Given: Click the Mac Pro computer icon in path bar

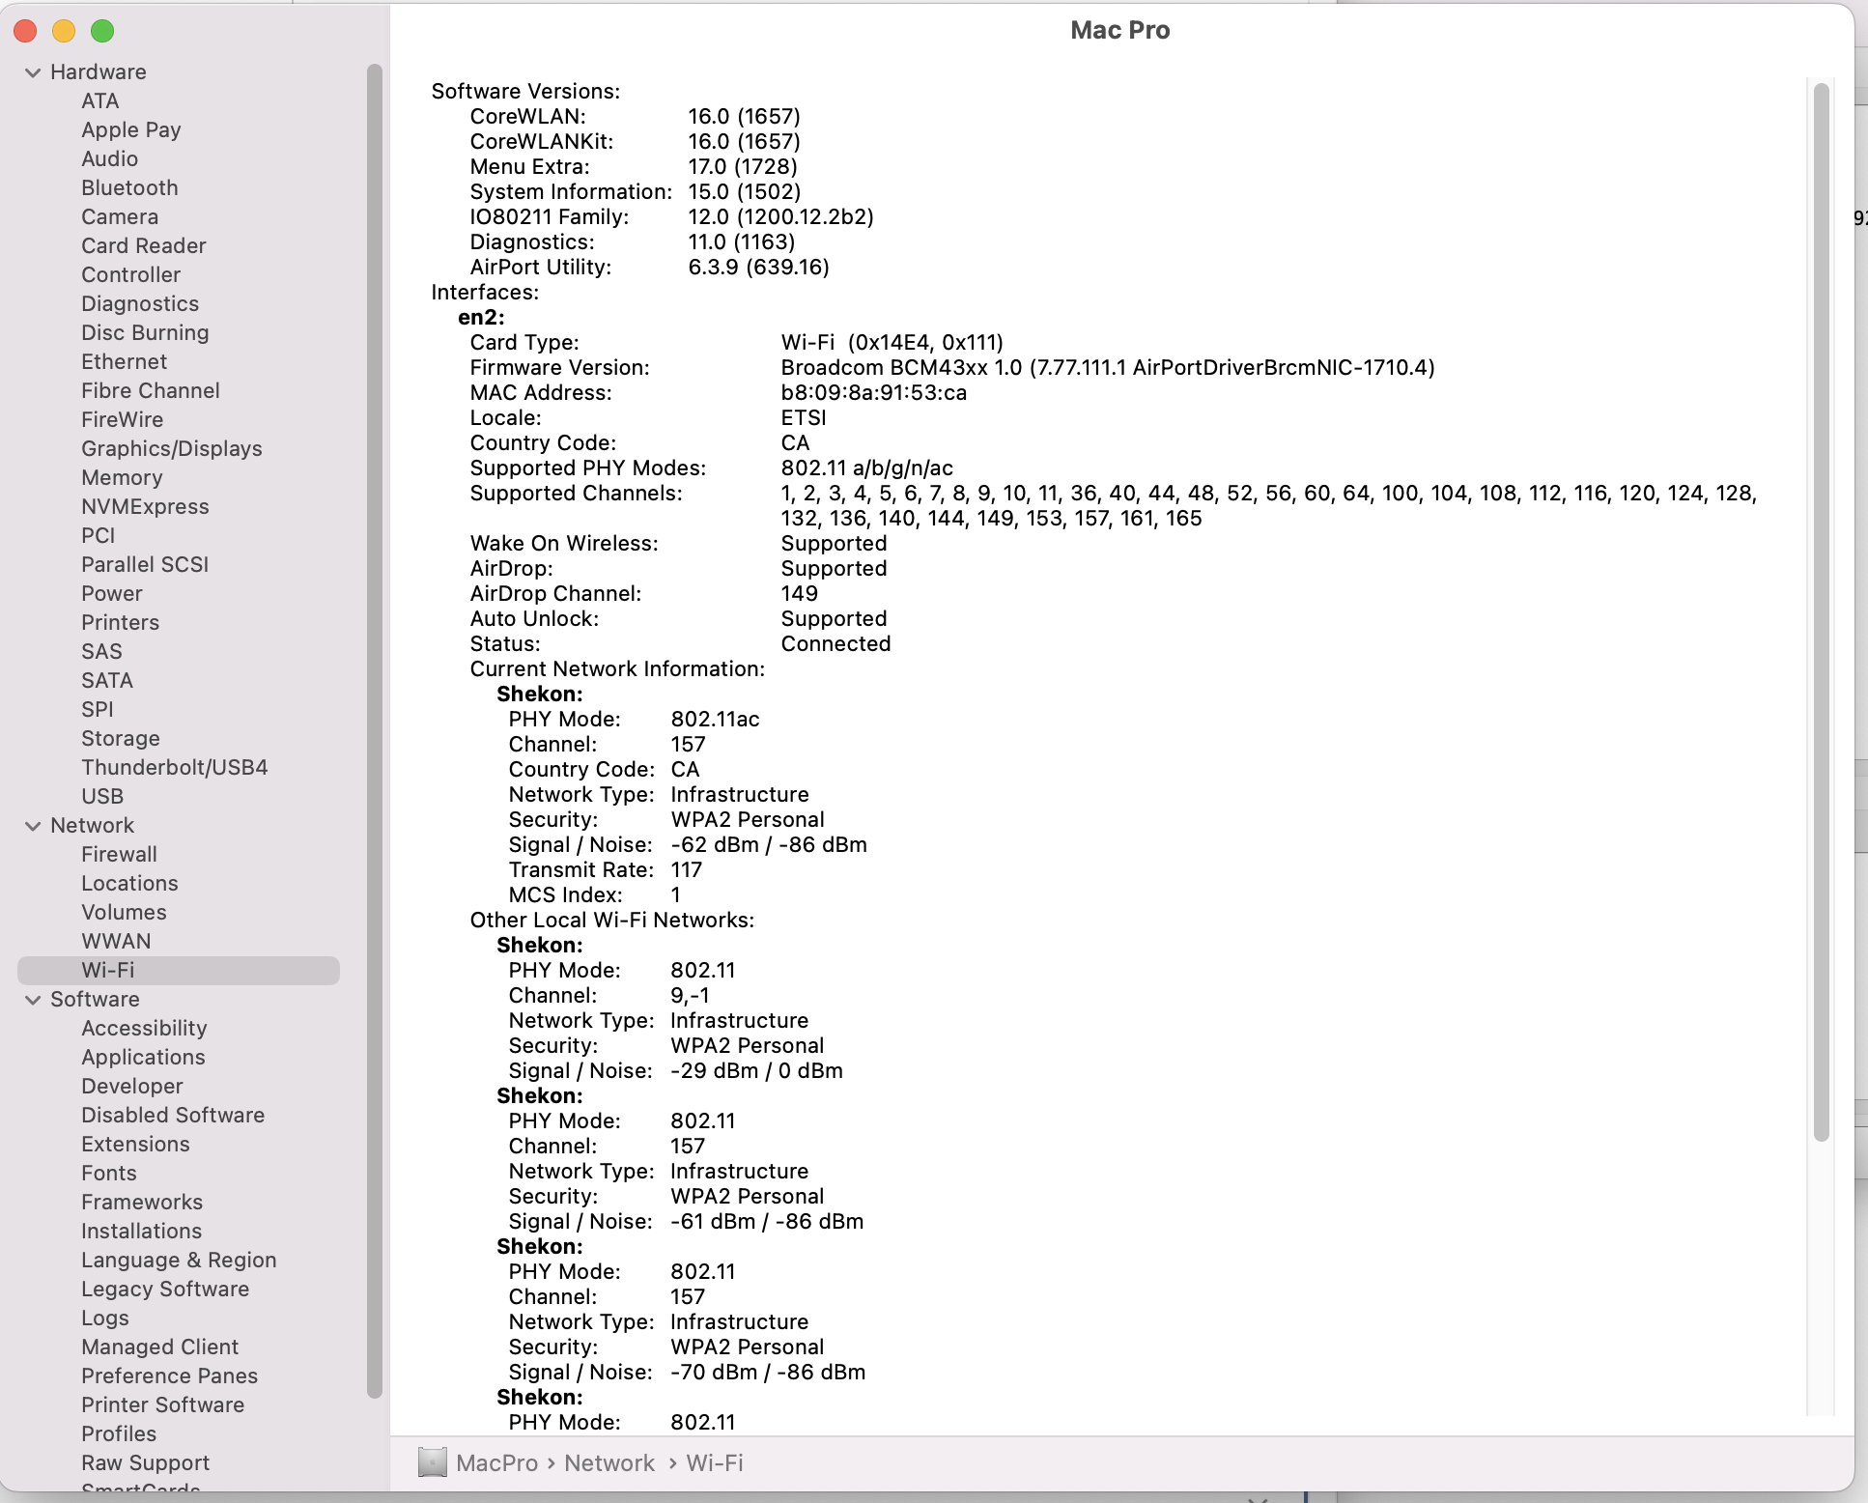Looking at the screenshot, I should tap(432, 1462).
